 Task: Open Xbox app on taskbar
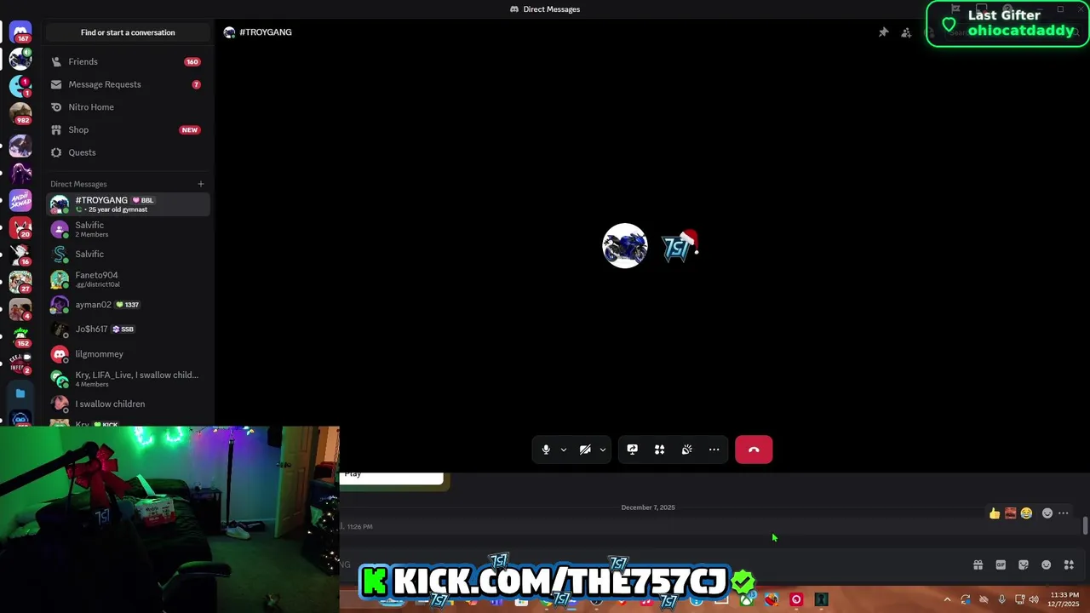(x=746, y=599)
